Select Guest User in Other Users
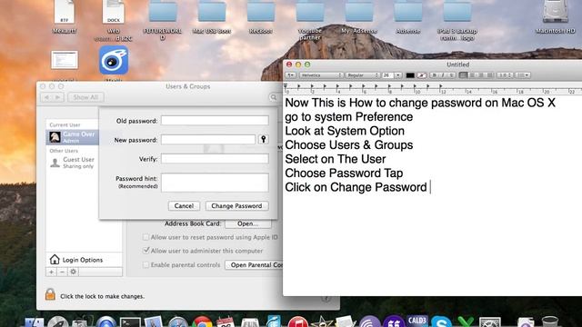This screenshot has width=582, height=327. pyautogui.click(x=73, y=163)
